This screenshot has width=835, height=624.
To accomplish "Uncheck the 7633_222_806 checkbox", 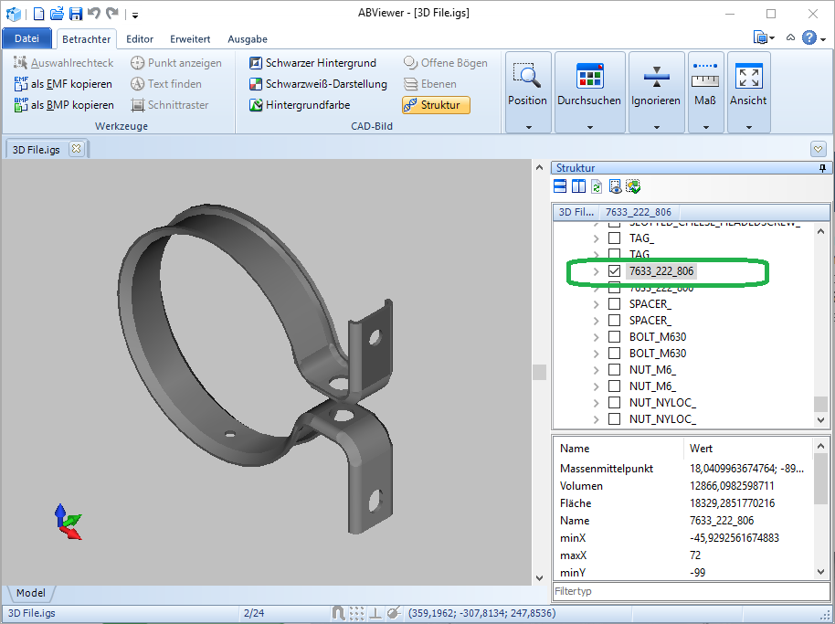I will (x=615, y=271).
